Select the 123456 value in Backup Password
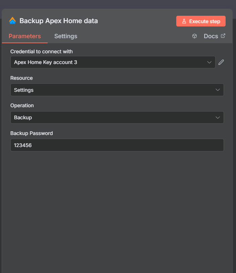This screenshot has width=236, height=273. (22, 145)
